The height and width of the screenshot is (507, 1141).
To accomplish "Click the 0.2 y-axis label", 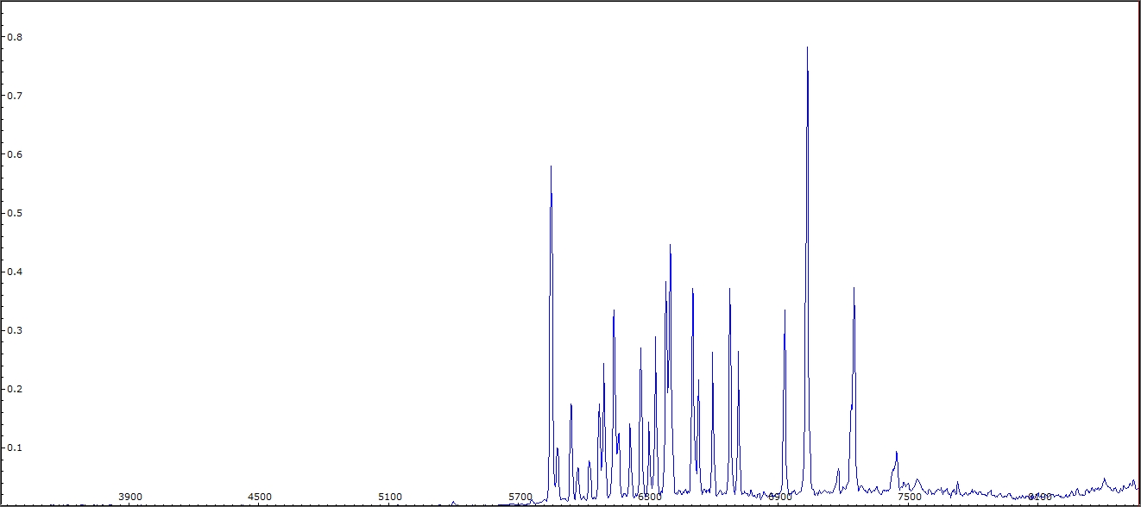I will click(15, 389).
